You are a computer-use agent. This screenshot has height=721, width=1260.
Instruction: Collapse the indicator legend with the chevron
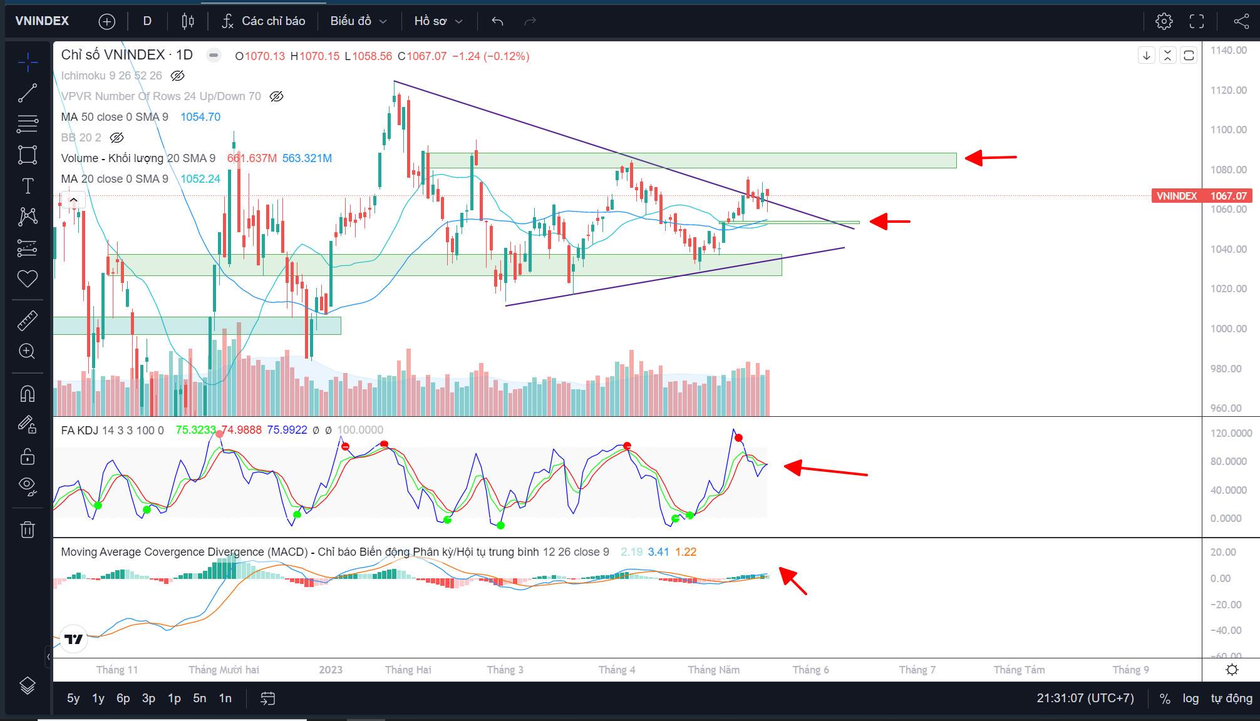pos(73,200)
